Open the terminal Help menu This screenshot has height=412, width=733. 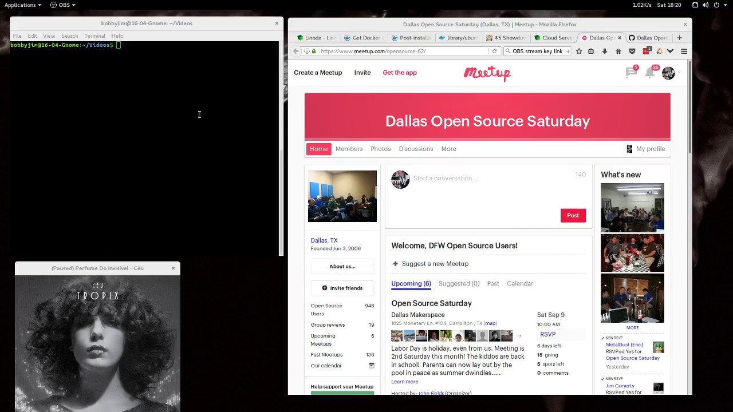[117, 35]
